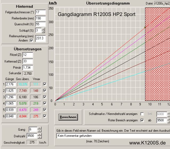170x149 pixels.
Task: Click the yellow marker on gear 6 line
Action: tap(145, 27)
